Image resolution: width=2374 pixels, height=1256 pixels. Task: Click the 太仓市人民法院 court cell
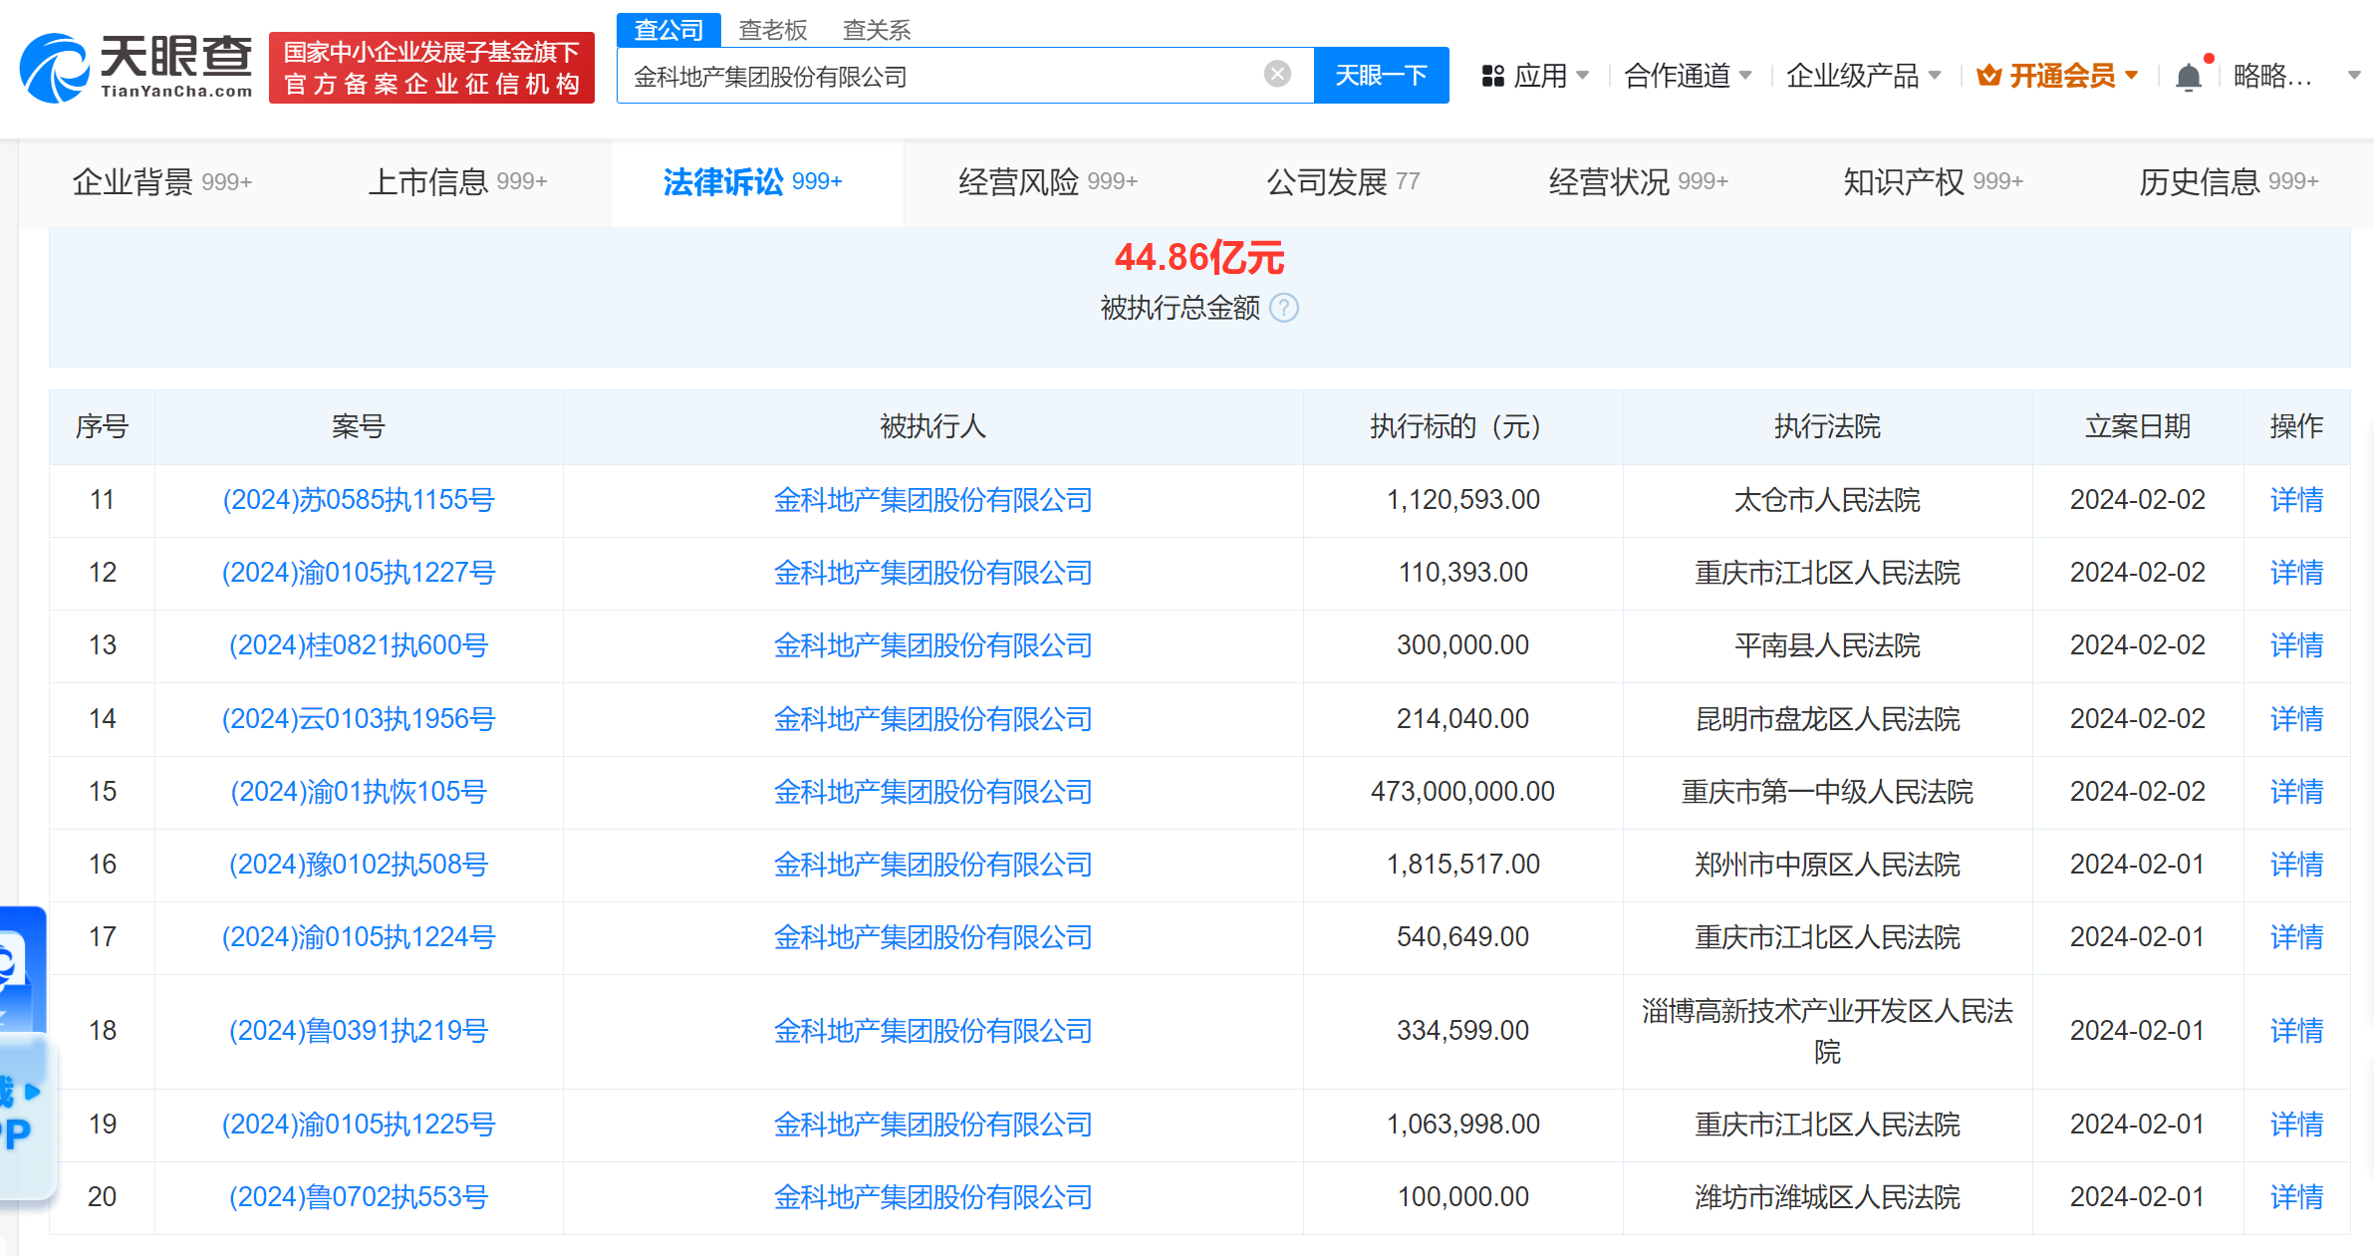point(1827,500)
